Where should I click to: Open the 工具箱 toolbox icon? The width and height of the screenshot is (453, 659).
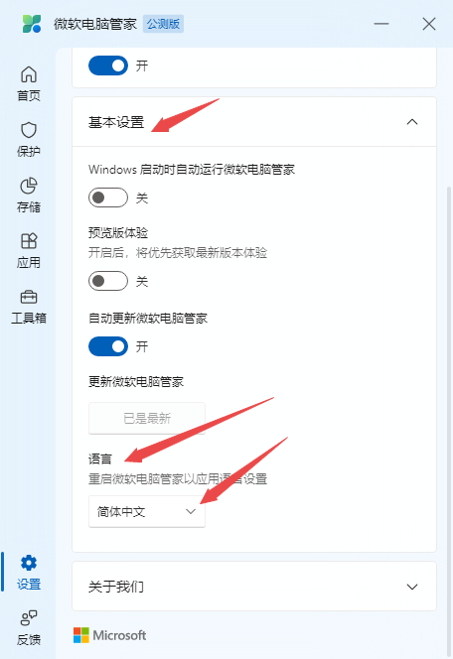(x=29, y=297)
